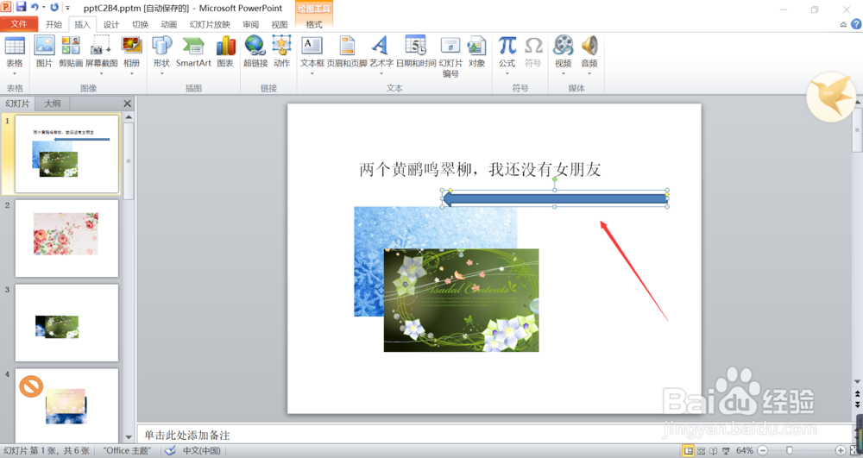
Task: Switch to the 动画 Animations tab
Action: (168, 24)
